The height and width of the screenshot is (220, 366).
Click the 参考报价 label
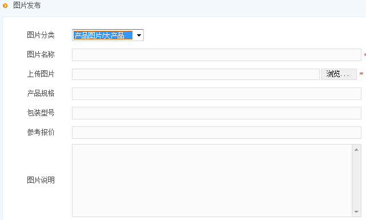(x=41, y=132)
